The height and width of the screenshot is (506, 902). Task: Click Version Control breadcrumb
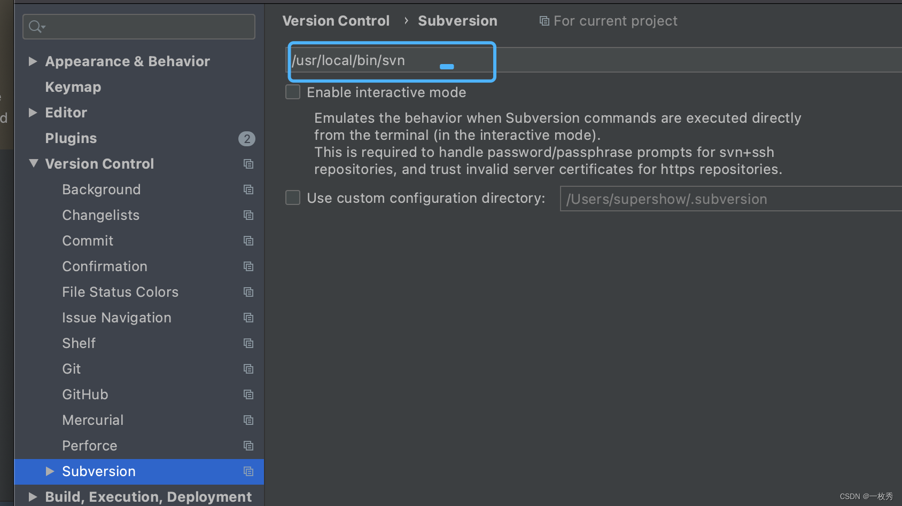(336, 21)
